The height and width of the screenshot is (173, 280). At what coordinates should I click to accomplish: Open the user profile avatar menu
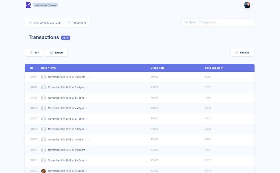tap(247, 5)
